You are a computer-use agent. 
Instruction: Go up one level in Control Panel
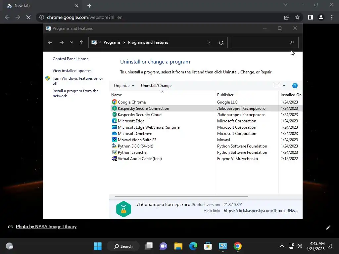pyautogui.click(x=81, y=42)
